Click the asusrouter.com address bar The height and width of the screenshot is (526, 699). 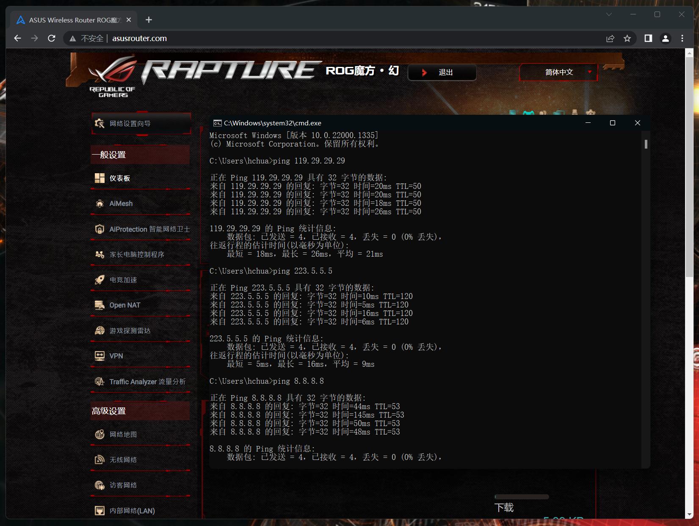[339, 39]
